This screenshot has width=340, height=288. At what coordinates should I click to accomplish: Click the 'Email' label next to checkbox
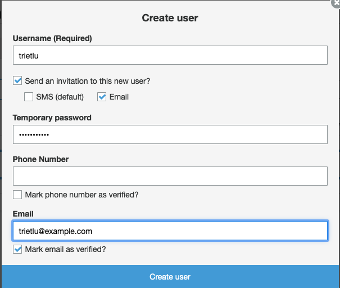[119, 97]
